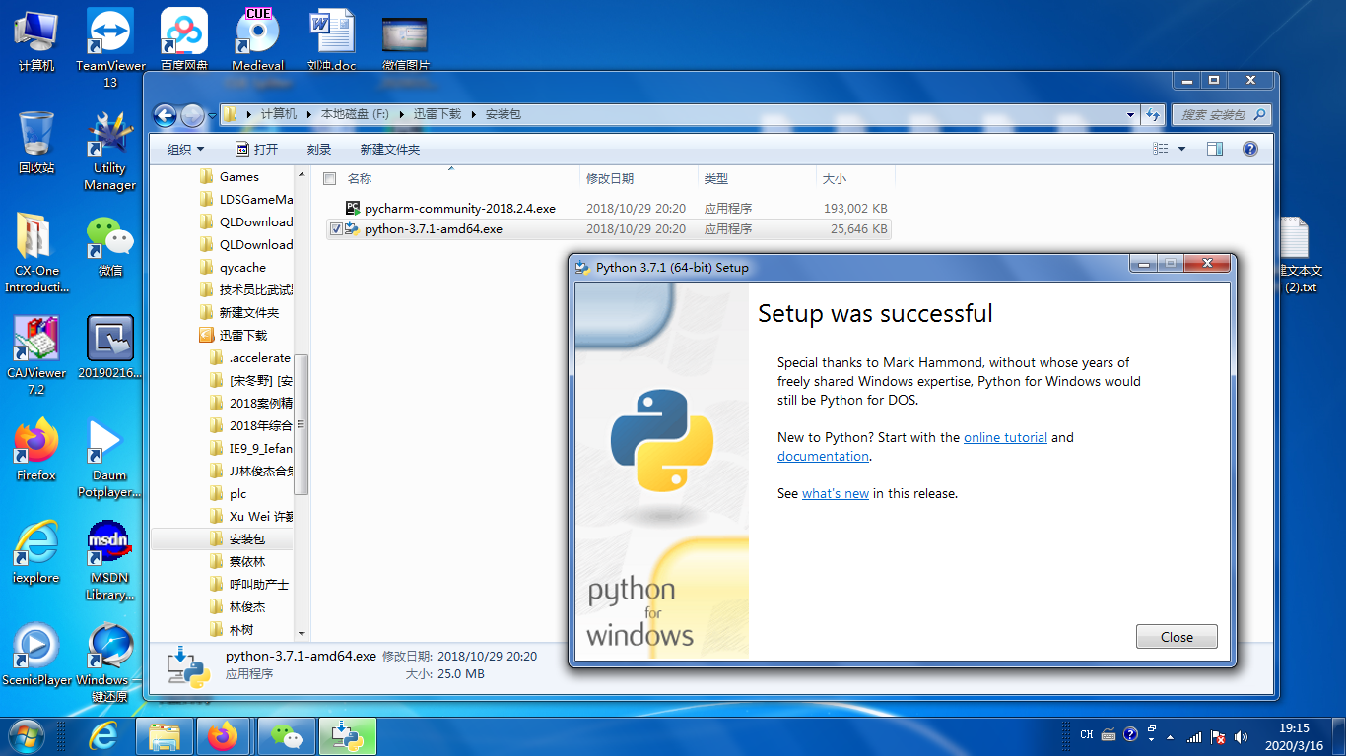Screen dimensions: 1346x756
Task: Open File Explorer taskbar button
Action: (x=164, y=736)
